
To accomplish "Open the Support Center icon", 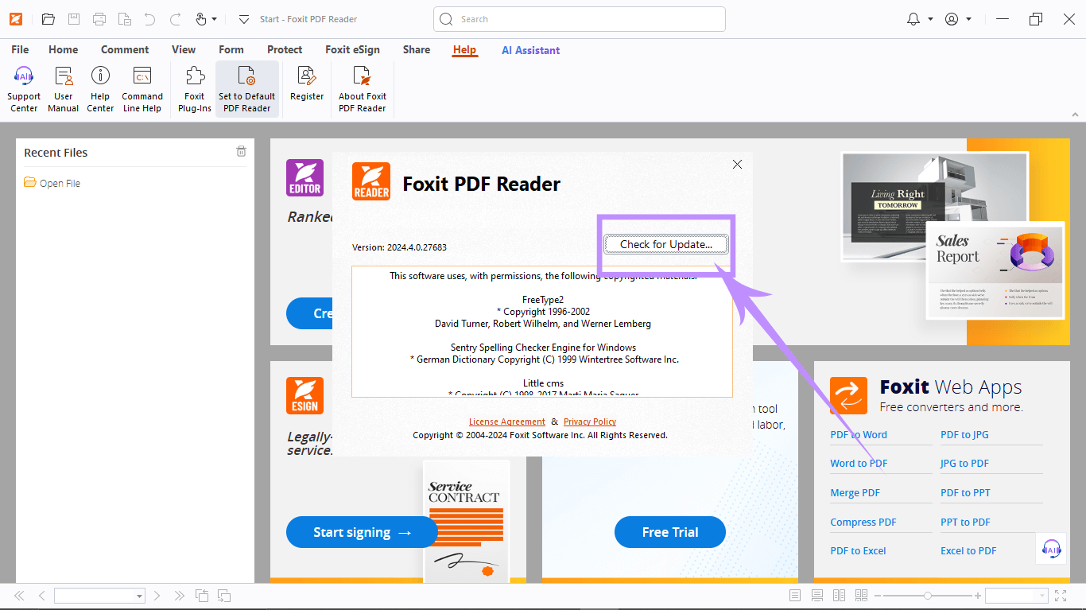I will tap(24, 89).
